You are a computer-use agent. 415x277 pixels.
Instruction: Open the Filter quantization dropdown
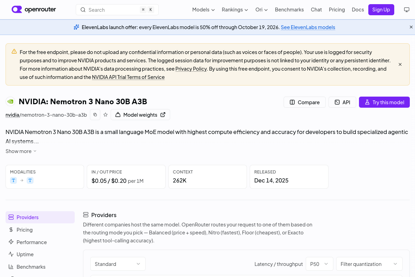point(369,264)
